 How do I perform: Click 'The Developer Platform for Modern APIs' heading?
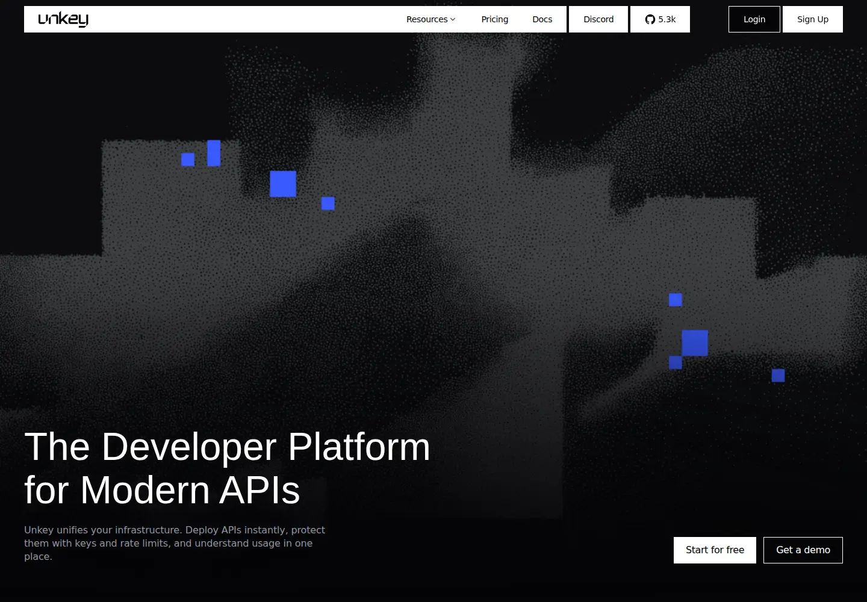(x=228, y=468)
